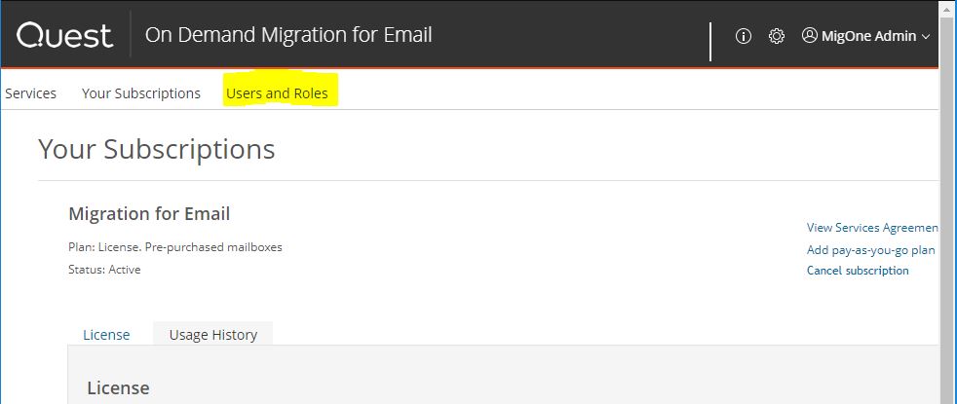This screenshot has width=957, height=404.
Task: Open the View Services Agreement link
Action: [871, 228]
